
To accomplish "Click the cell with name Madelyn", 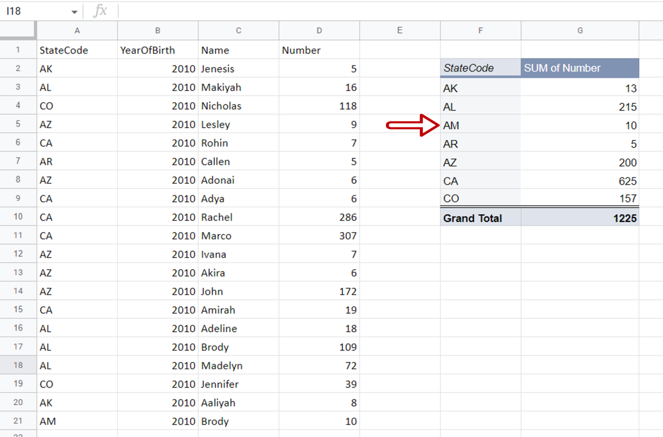I will coord(238,366).
